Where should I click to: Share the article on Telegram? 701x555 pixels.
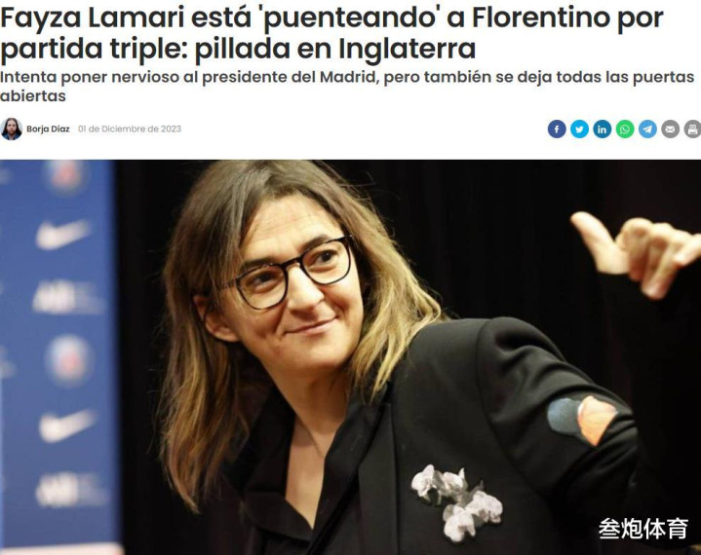[647, 129]
